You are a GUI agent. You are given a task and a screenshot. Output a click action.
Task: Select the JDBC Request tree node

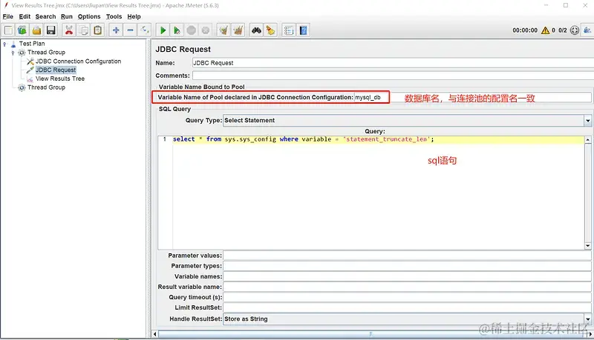point(56,70)
